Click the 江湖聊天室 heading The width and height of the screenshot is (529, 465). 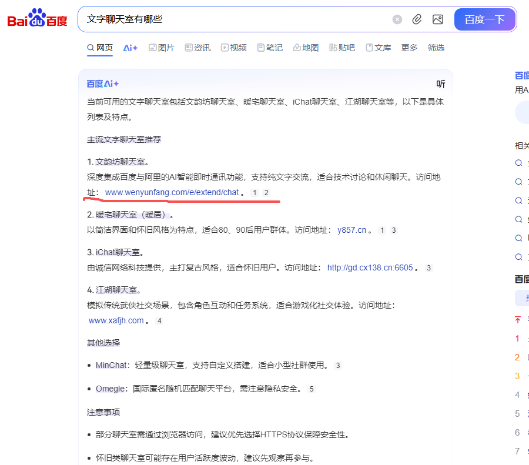pyautogui.click(x=116, y=290)
